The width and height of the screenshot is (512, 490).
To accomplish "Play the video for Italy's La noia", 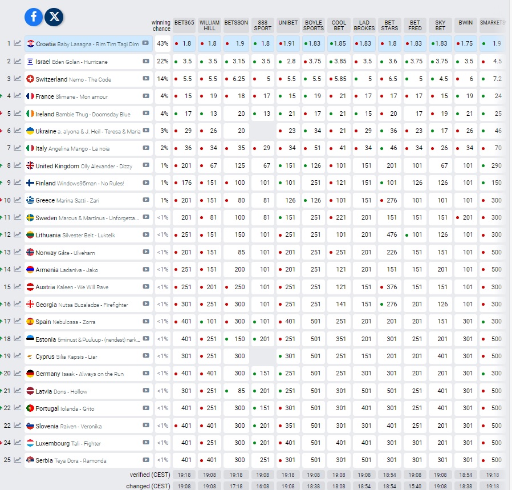I will point(146,148).
